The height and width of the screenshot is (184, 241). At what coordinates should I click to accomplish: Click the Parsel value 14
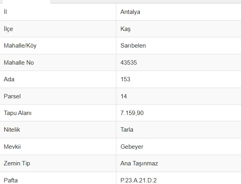click(x=124, y=96)
